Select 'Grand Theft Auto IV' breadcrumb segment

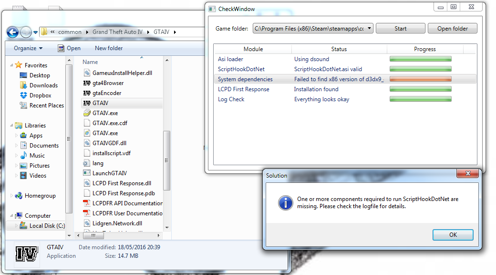click(117, 32)
